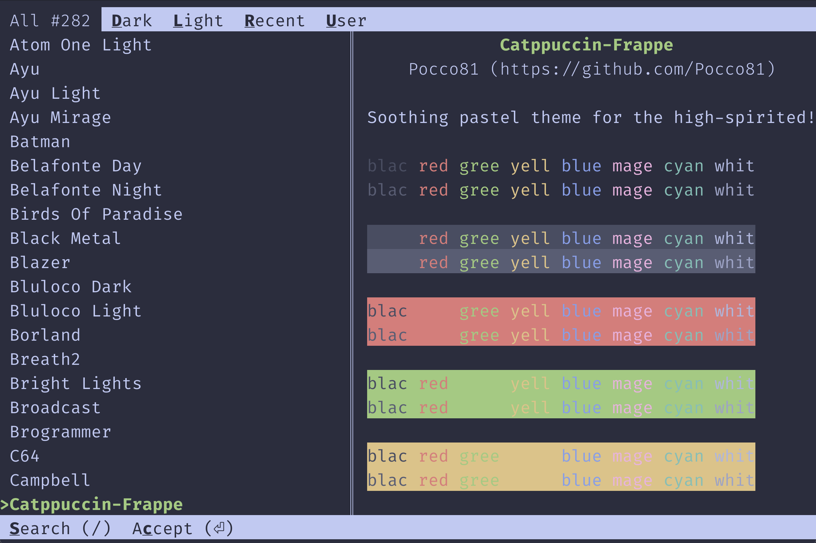Select Ayu Mirage in the theme list

point(61,118)
